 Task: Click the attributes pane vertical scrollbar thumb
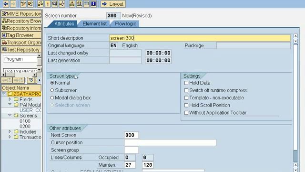295,156
